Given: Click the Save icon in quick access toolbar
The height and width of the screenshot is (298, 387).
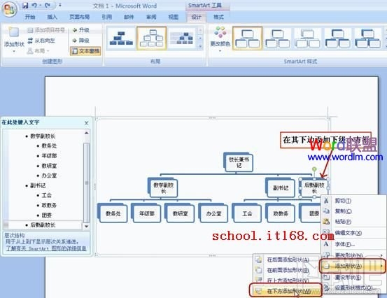Looking at the screenshot, I should tap(25, 6).
